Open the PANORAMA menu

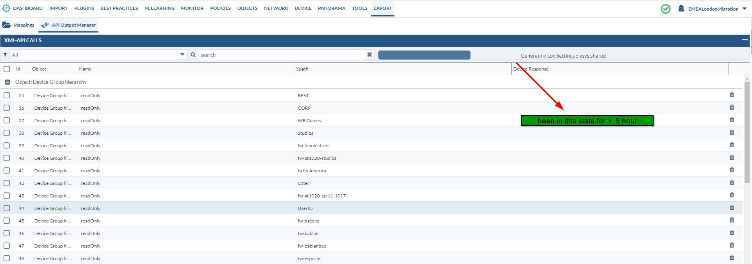pos(332,8)
